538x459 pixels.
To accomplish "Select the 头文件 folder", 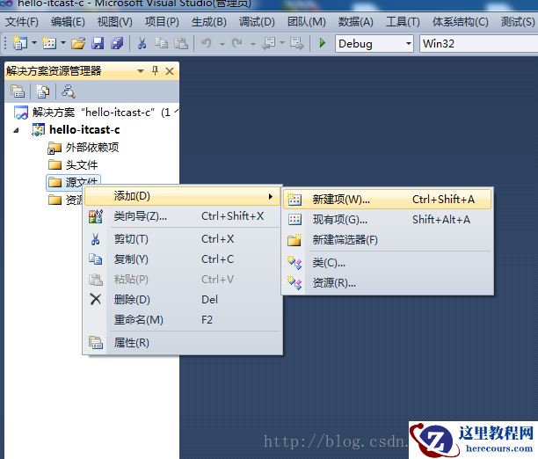I will coord(73,165).
